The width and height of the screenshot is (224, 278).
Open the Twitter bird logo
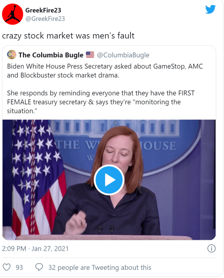[x=210, y=9]
